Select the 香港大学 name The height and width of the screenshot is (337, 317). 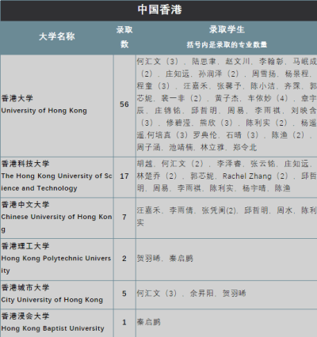coord(17,98)
